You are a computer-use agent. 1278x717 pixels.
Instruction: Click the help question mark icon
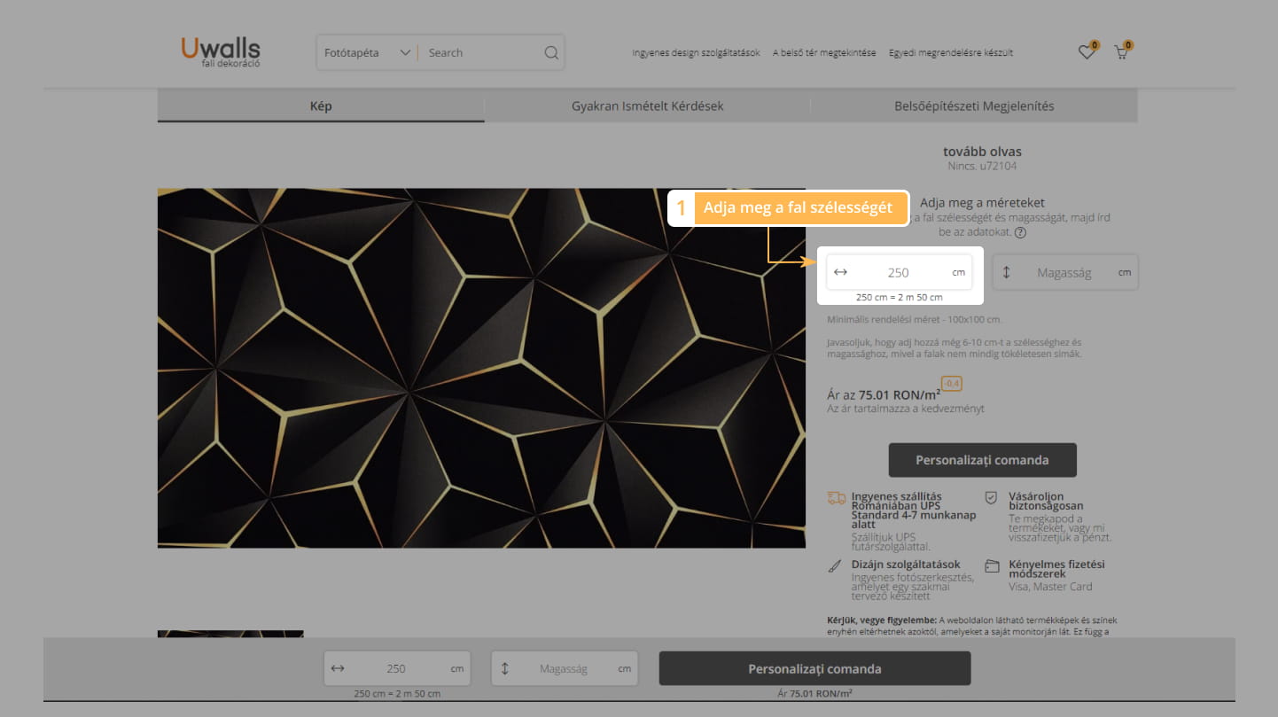tap(1020, 233)
